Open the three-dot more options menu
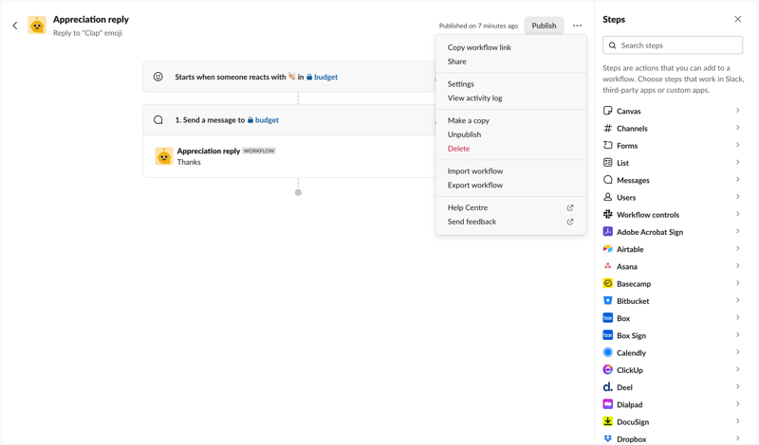 click(x=577, y=26)
